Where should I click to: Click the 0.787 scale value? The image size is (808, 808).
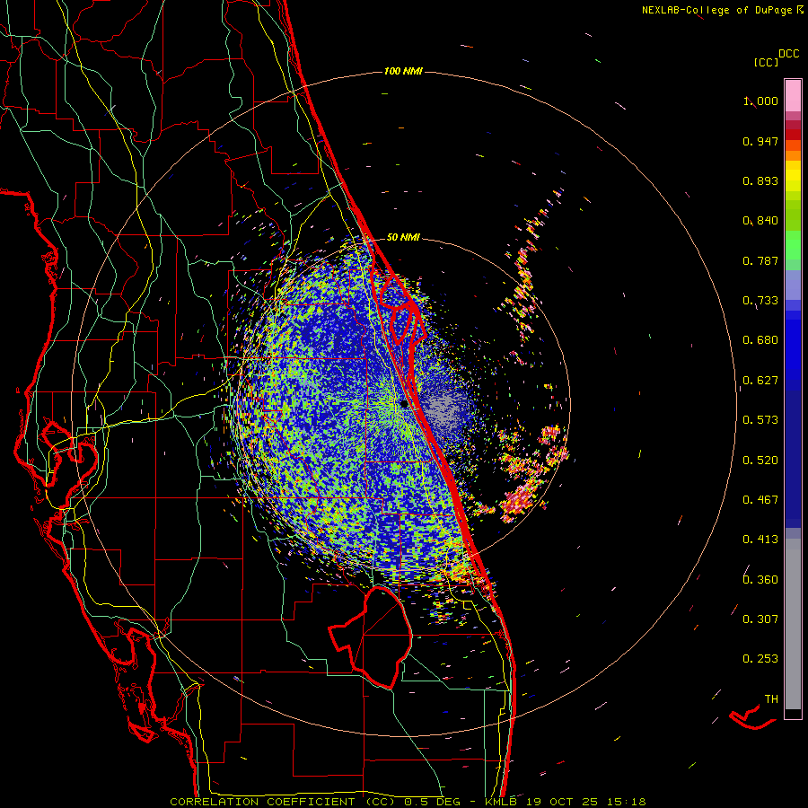(760, 260)
